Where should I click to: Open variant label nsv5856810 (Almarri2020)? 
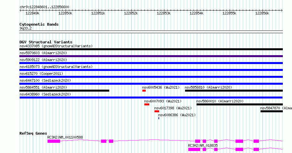(208, 87)
